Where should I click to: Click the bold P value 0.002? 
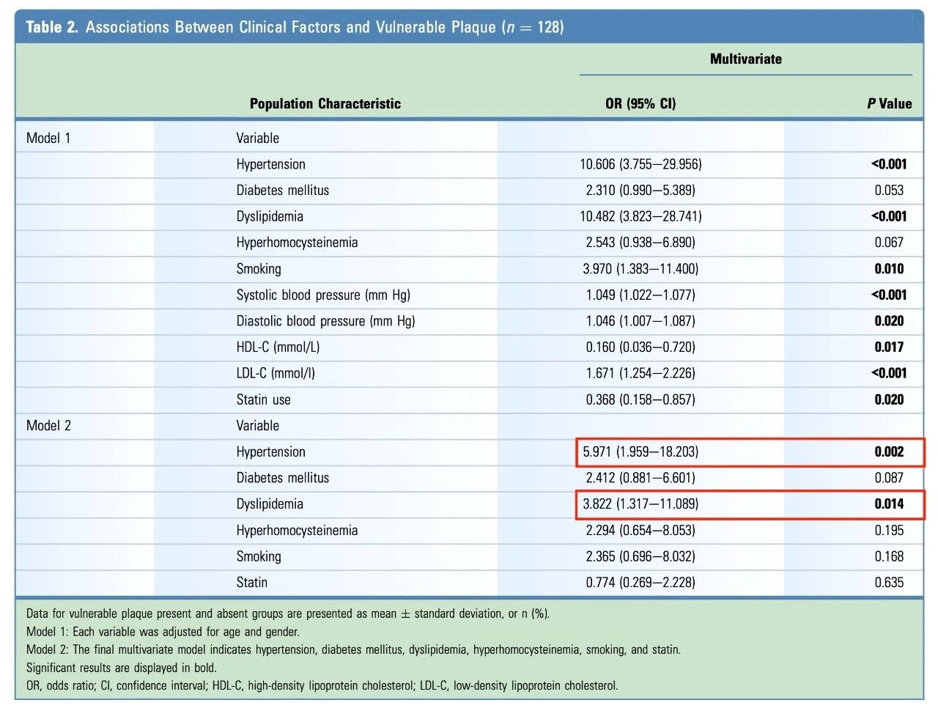click(889, 451)
